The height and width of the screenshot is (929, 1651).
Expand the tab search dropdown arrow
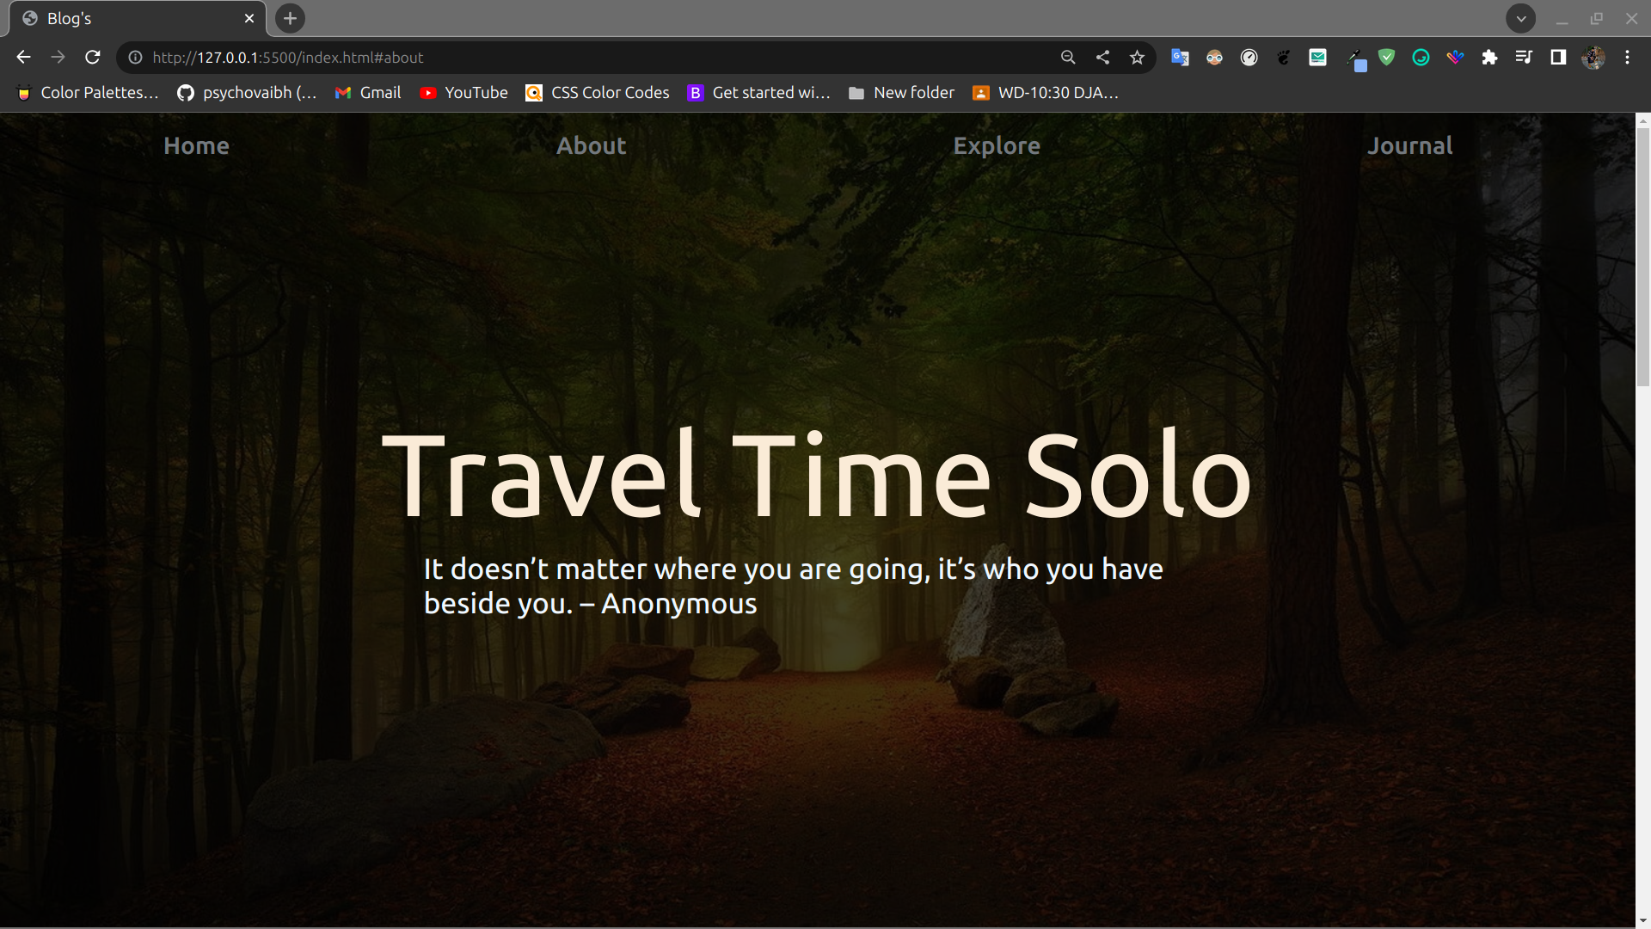click(x=1521, y=18)
